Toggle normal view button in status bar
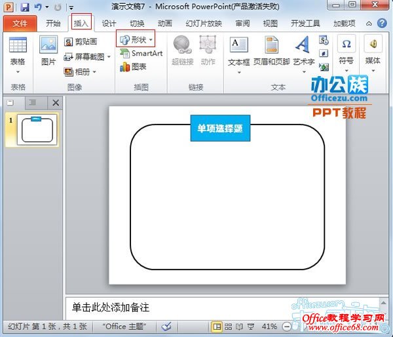Image resolution: width=393 pixels, height=337 pixels. [x=216, y=326]
